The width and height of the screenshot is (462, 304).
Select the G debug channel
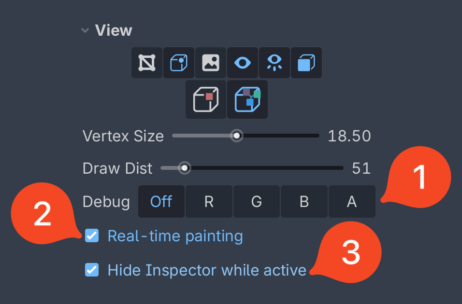point(257,202)
